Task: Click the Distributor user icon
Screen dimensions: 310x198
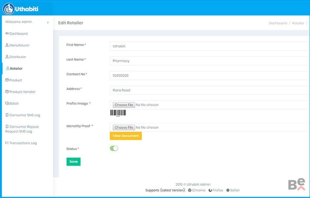Action: [x=7, y=57]
